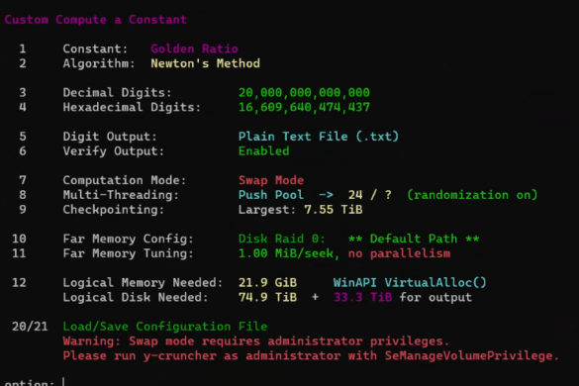The height and width of the screenshot is (386, 579).
Task: Click decimal digits value 20,000,000,000,000
Action: tap(304, 92)
